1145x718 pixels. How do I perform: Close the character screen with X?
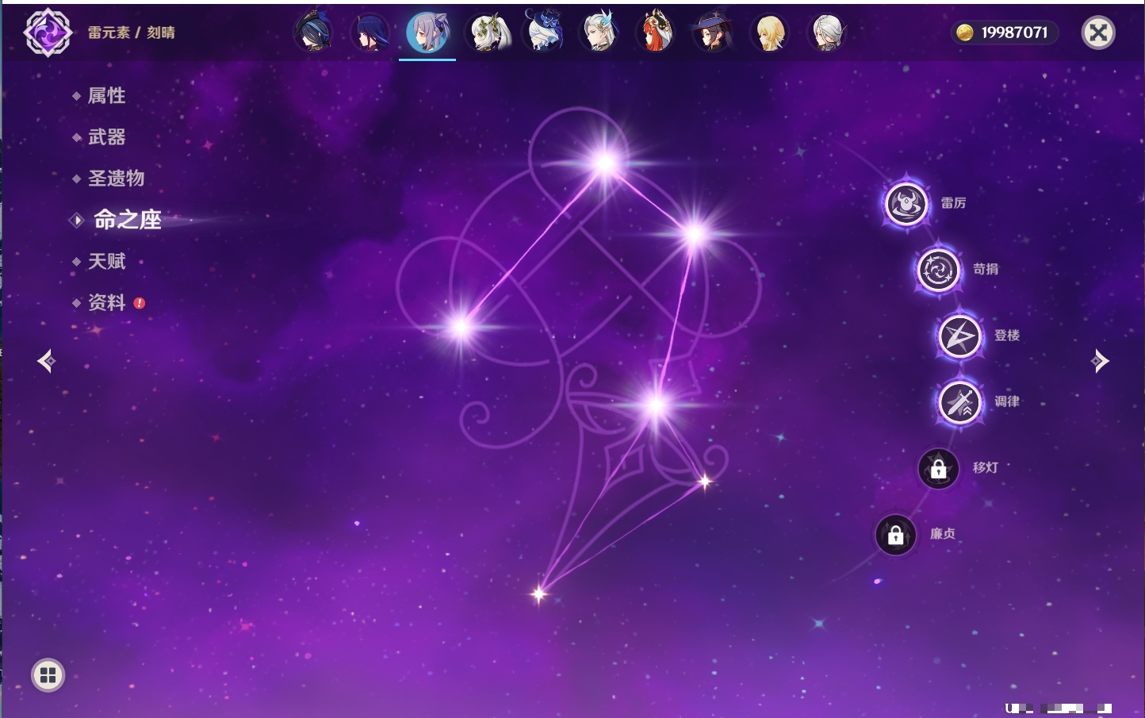[1098, 33]
